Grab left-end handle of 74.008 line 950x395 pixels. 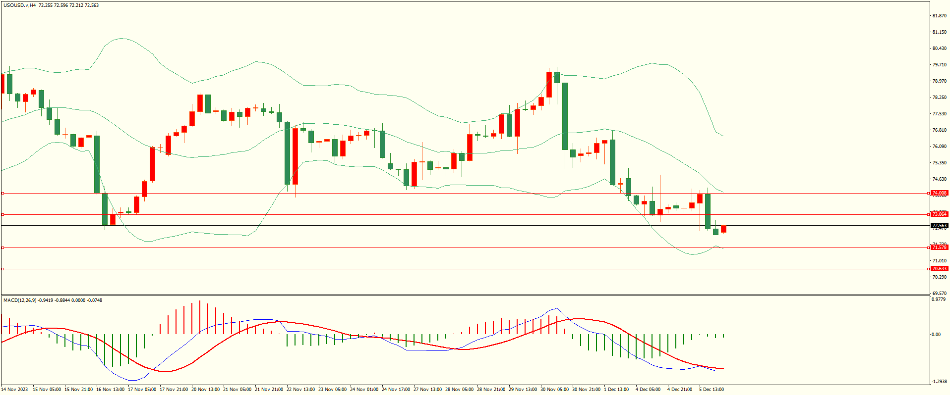2,193
